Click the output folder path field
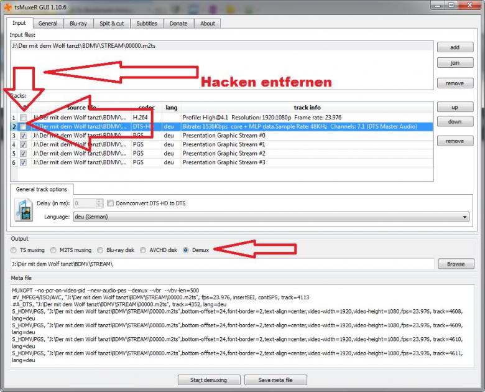Image resolution: width=485 pixels, height=392 pixels. point(222,264)
